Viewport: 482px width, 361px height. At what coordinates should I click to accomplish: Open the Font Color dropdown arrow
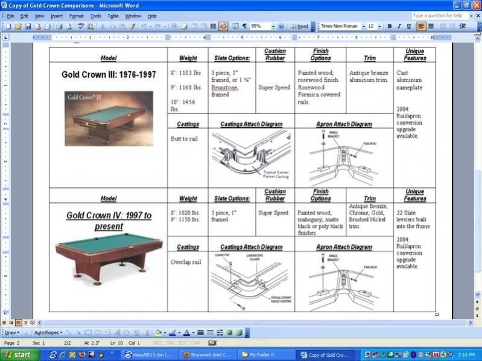coord(194,333)
